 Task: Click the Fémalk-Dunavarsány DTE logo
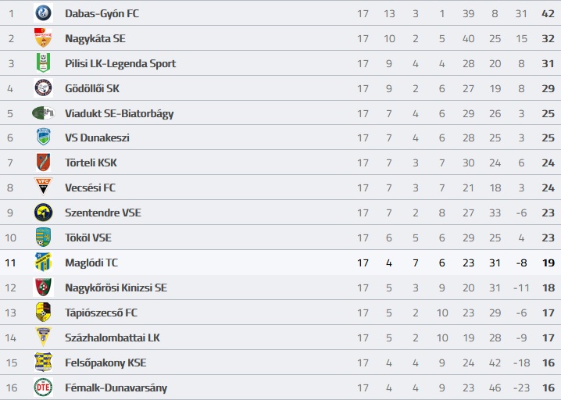[x=43, y=387]
